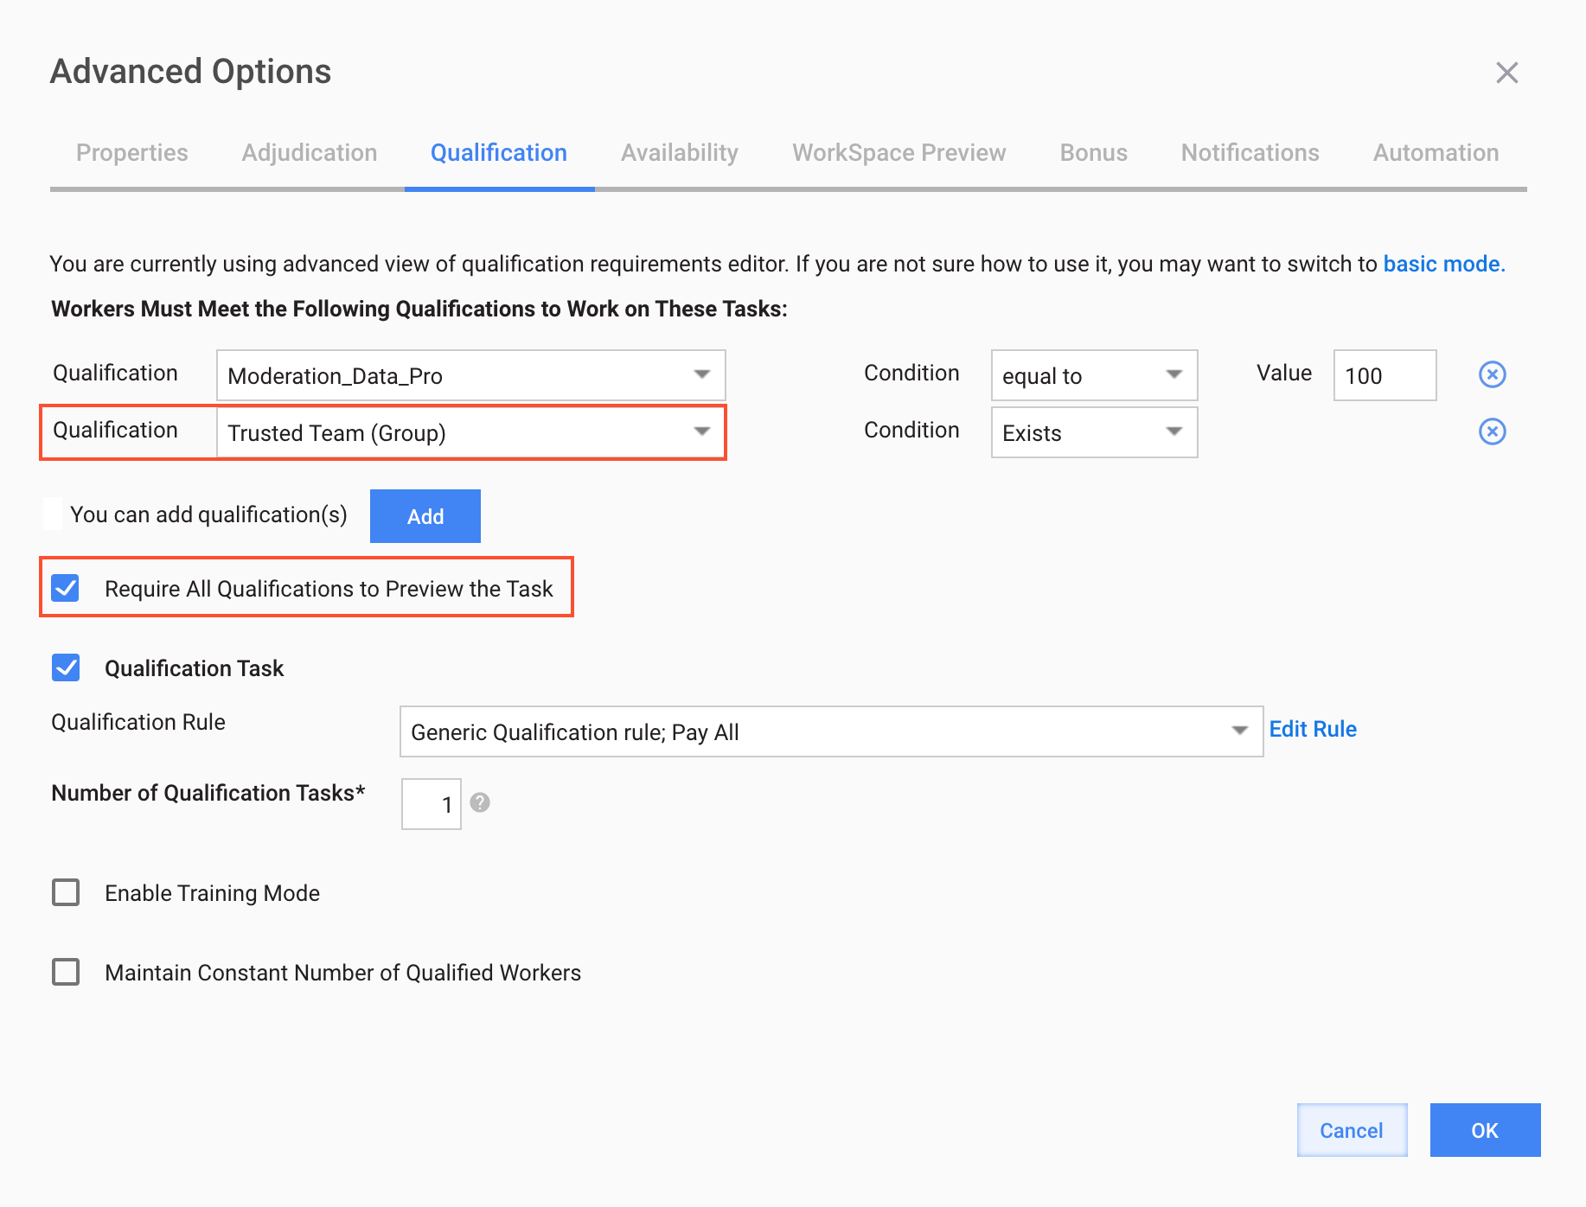Viewport: 1586px width, 1207px height.
Task: Switch to the Properties tab
Action: (132, 153)
